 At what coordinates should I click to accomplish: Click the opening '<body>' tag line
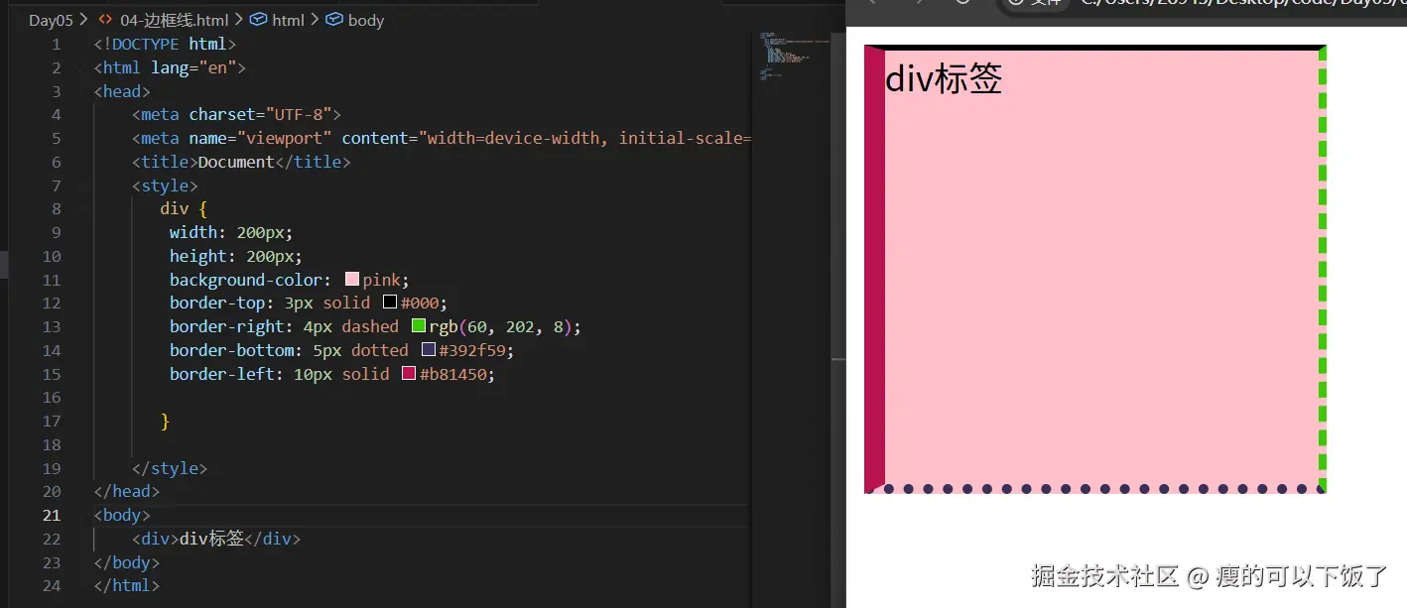click(x=122, y=516)
